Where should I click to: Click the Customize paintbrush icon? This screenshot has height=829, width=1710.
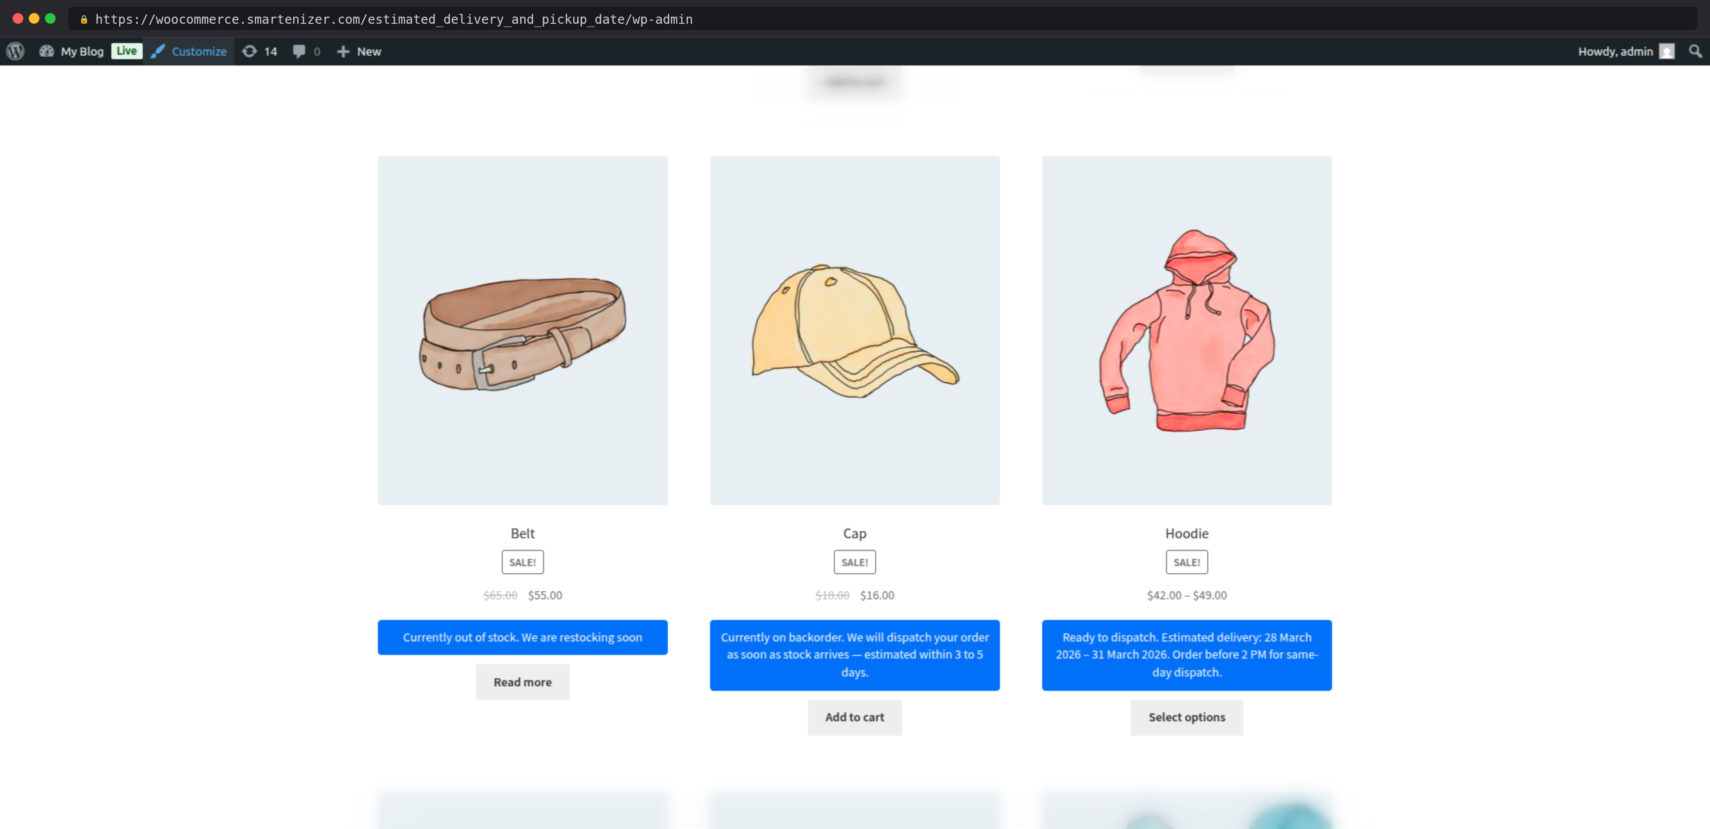click(158, 51)
